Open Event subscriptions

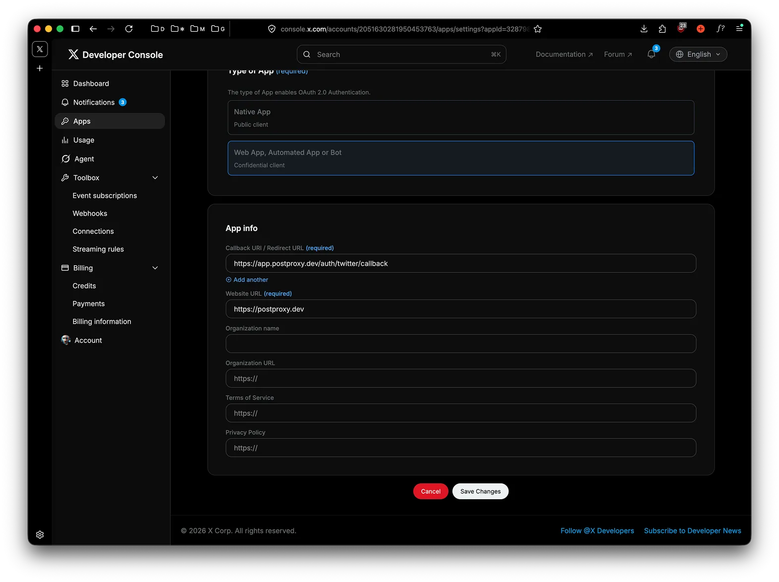point(105,195)
